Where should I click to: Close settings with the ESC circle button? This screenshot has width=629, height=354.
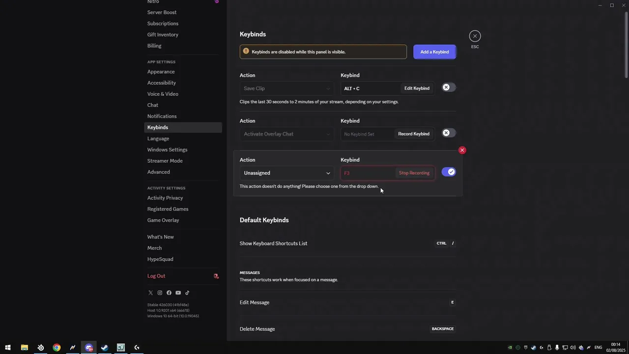click(x=475, y=36)
